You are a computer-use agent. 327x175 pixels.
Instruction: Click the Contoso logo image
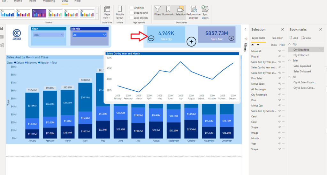(17, 34)
